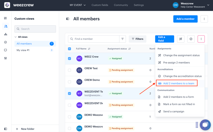Click the Edit a field button
Viewport: 213px width, 132px height.
(164, 39)
